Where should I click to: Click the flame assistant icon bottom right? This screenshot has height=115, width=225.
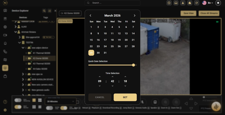[x=216, y=106]
